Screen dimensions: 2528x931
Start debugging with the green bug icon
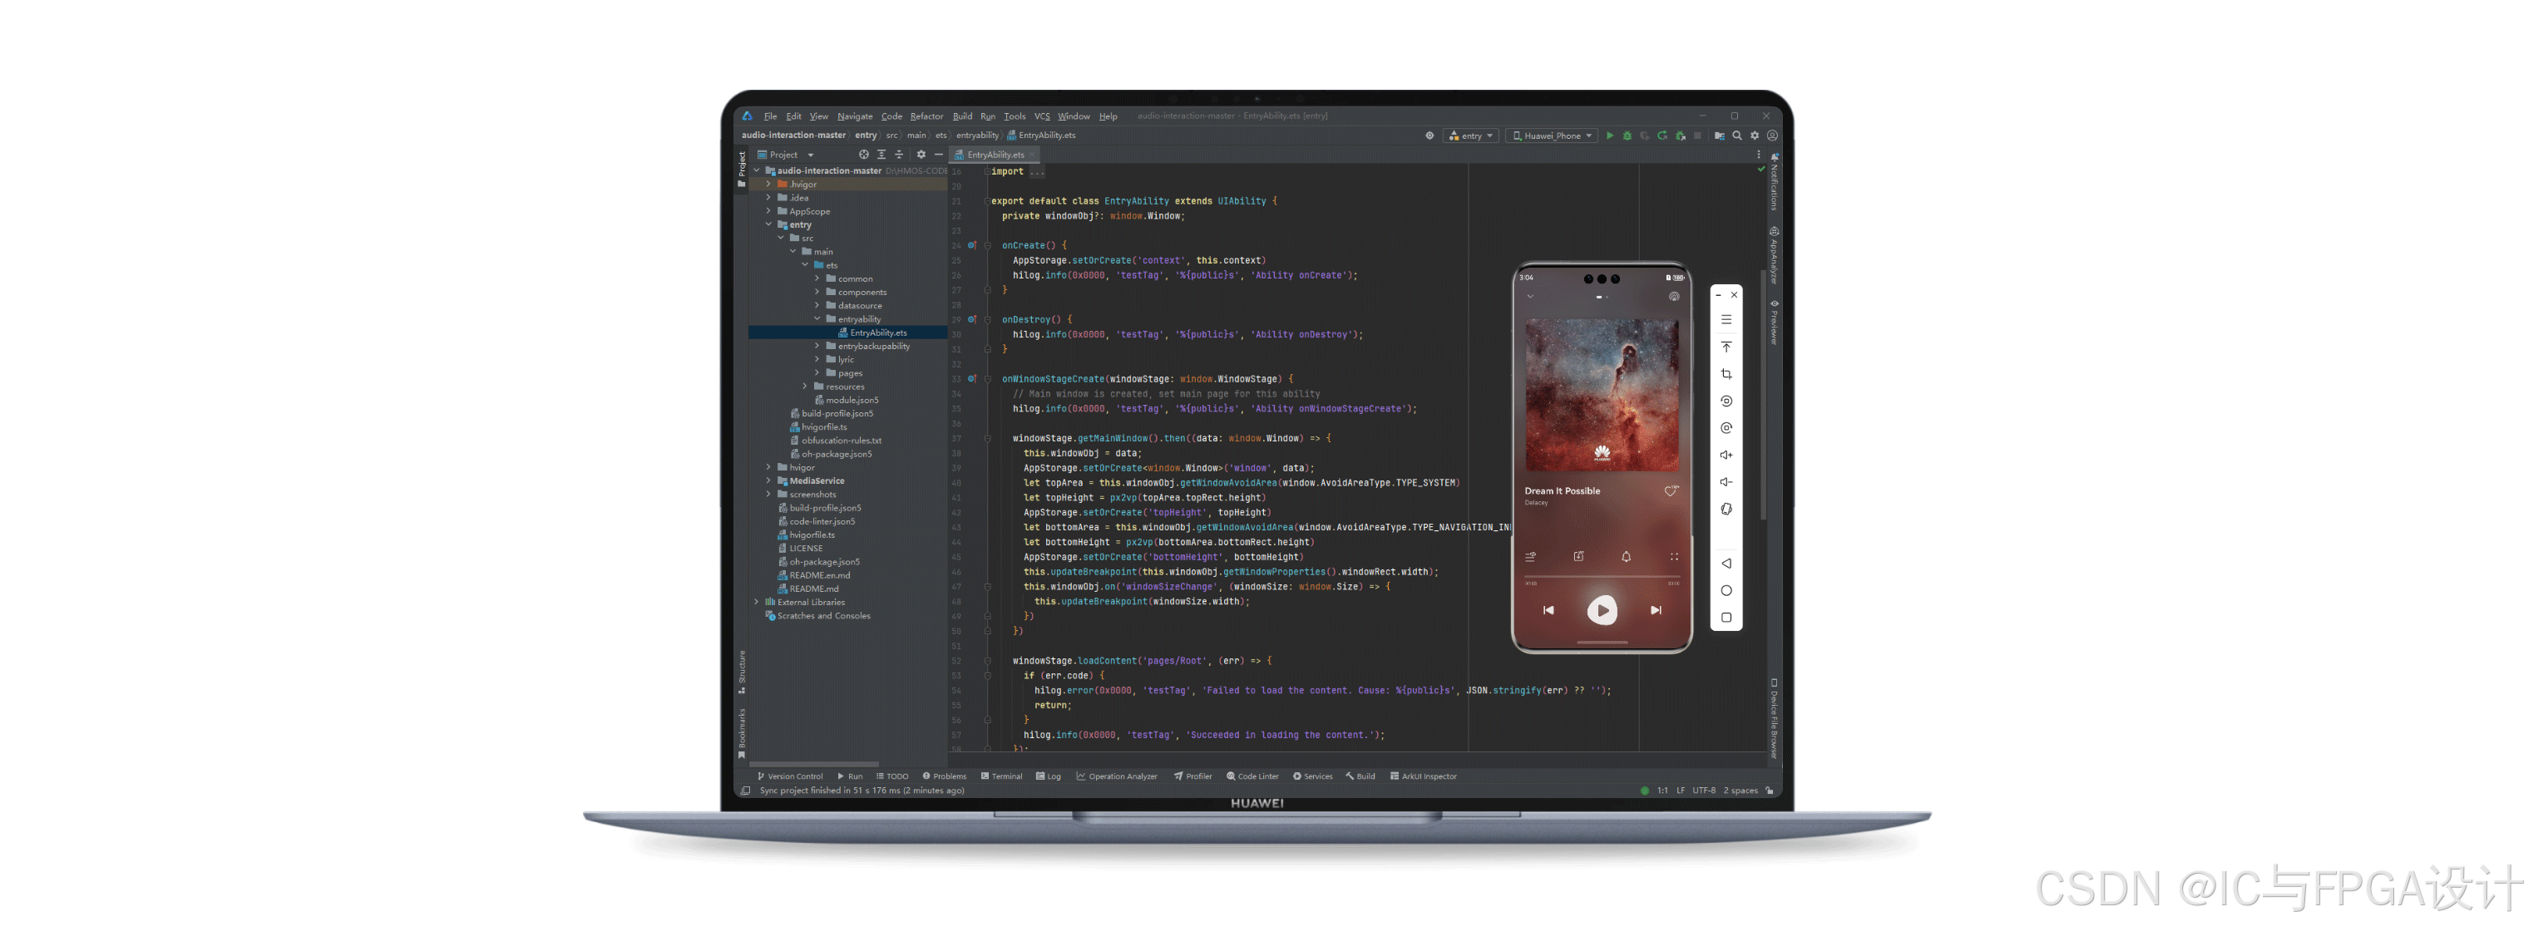point(1627,135)
